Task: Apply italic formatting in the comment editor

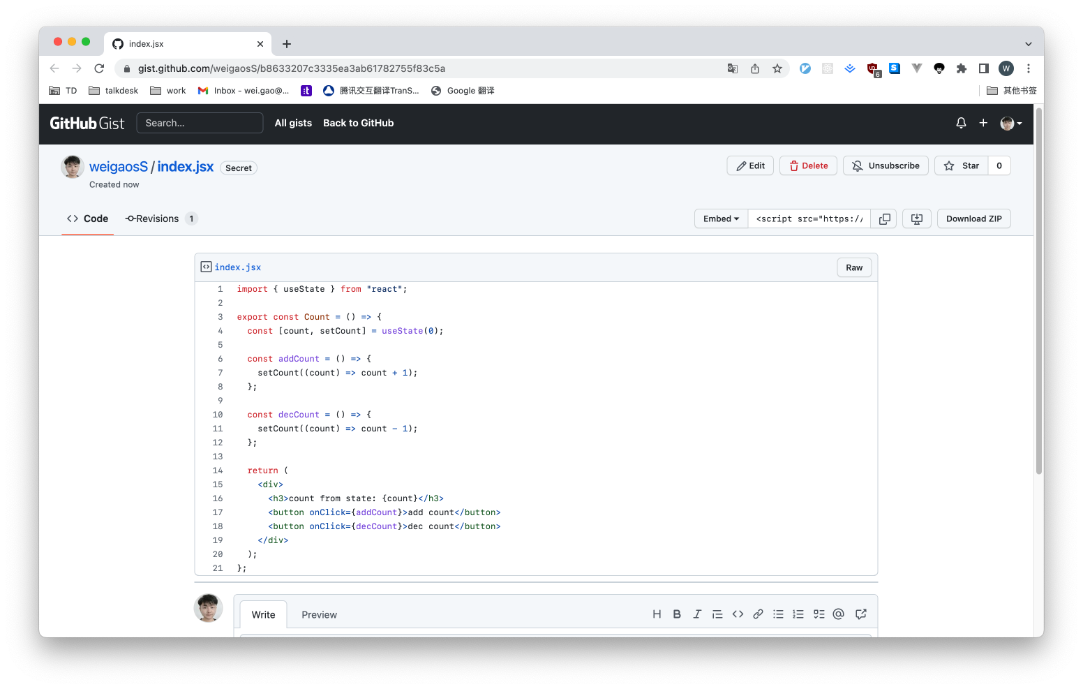Action: [x=697, y=614]
